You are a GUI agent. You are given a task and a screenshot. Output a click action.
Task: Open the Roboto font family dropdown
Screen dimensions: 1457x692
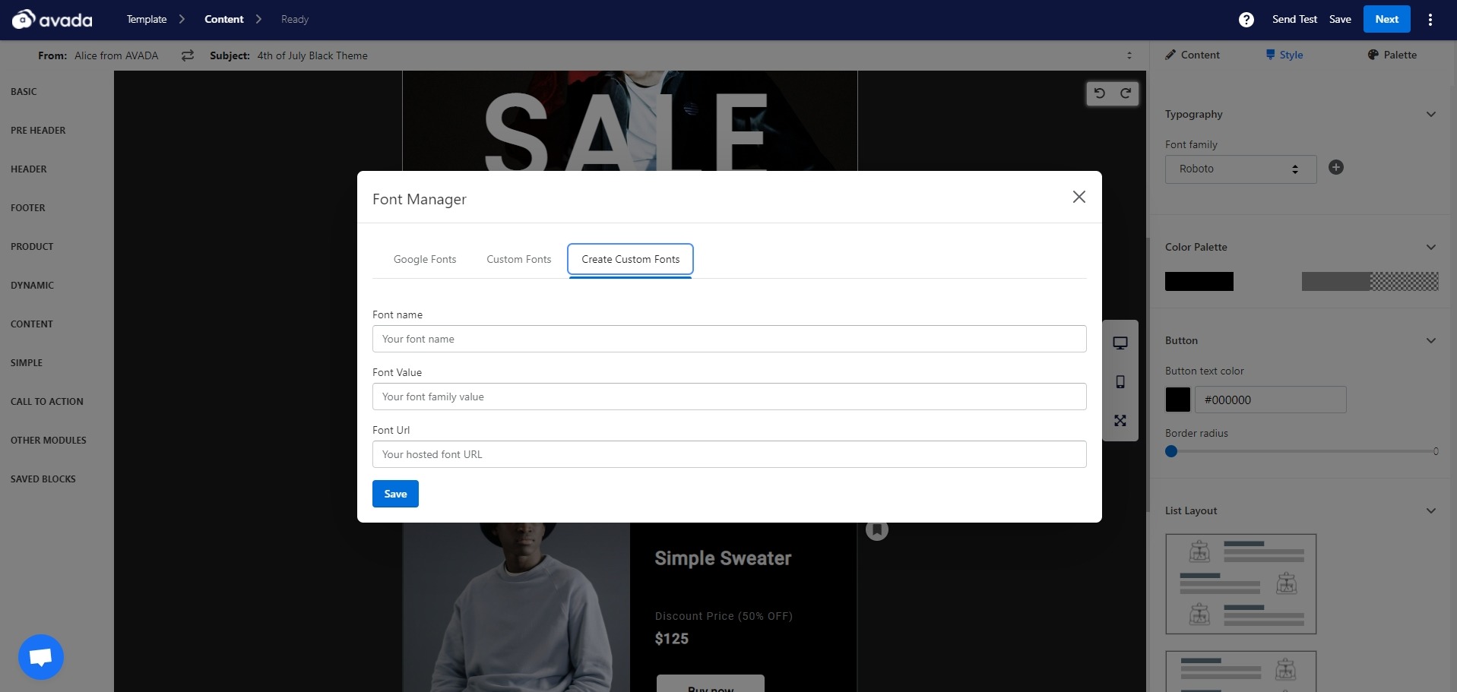pos(1240,169)
